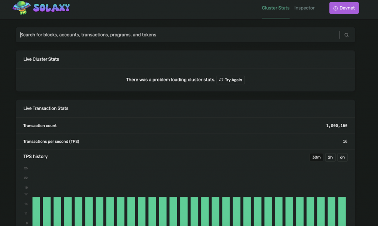Click the transaction count value 1,000,160
Screen dimensions: 378x226
(336, 126)
